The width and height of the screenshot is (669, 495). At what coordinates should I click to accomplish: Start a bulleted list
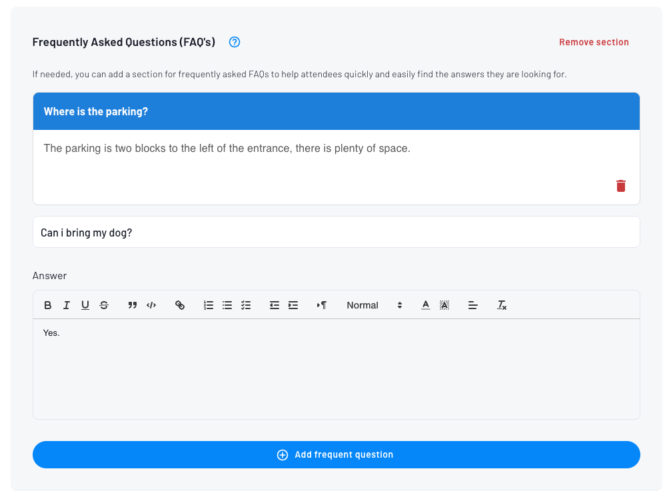click(227, 305)
